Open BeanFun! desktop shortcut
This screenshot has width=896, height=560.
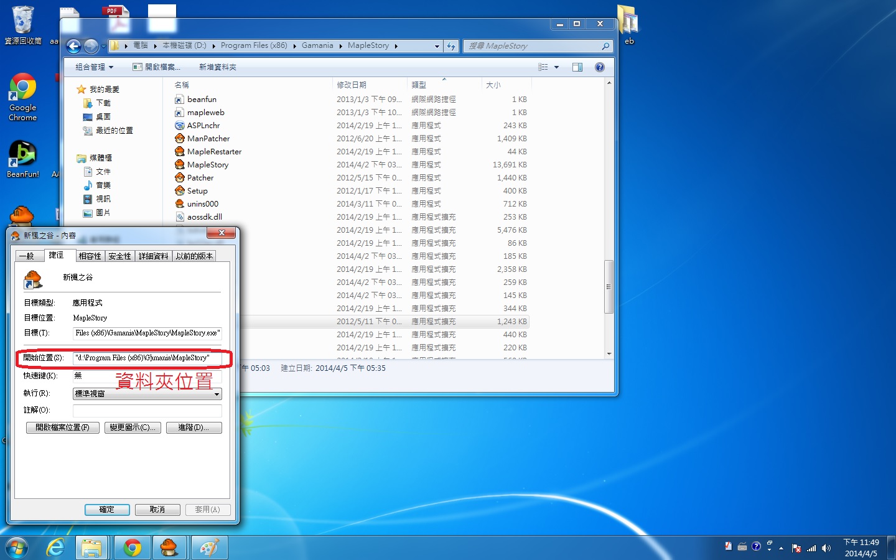click(x=22, y=159)
